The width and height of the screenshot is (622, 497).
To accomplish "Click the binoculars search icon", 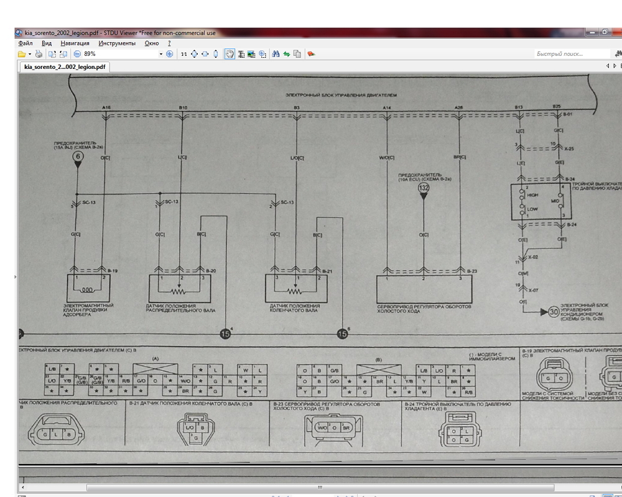I will coord(276,54).
